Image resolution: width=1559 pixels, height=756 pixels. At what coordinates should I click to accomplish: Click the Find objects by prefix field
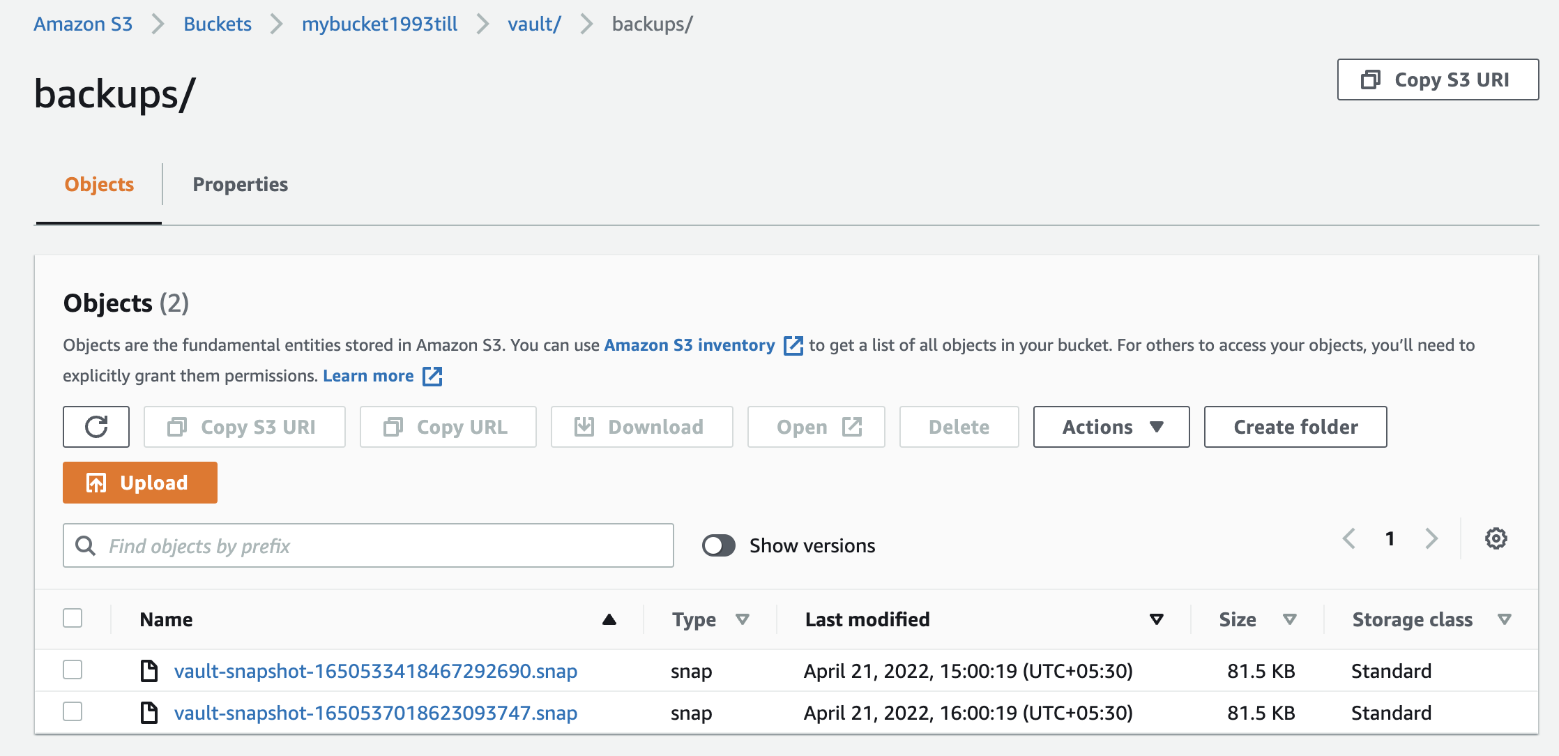(x=377, y=545)
